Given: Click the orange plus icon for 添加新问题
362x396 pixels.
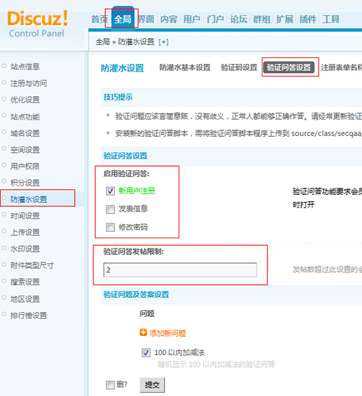Looking at the screenshot, I should click(143, 333).
